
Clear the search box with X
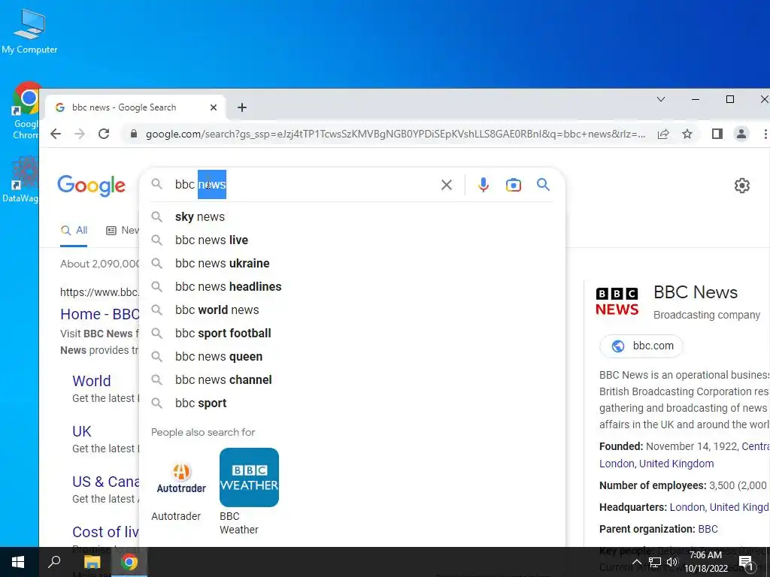[447, 185]
